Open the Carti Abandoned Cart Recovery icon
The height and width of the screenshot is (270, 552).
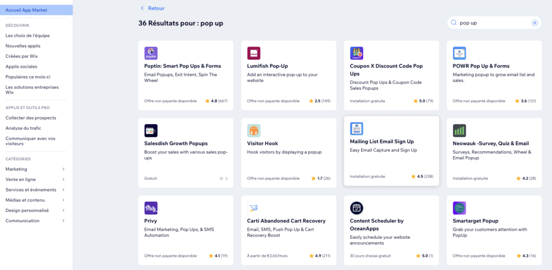(x=254, y=208)
